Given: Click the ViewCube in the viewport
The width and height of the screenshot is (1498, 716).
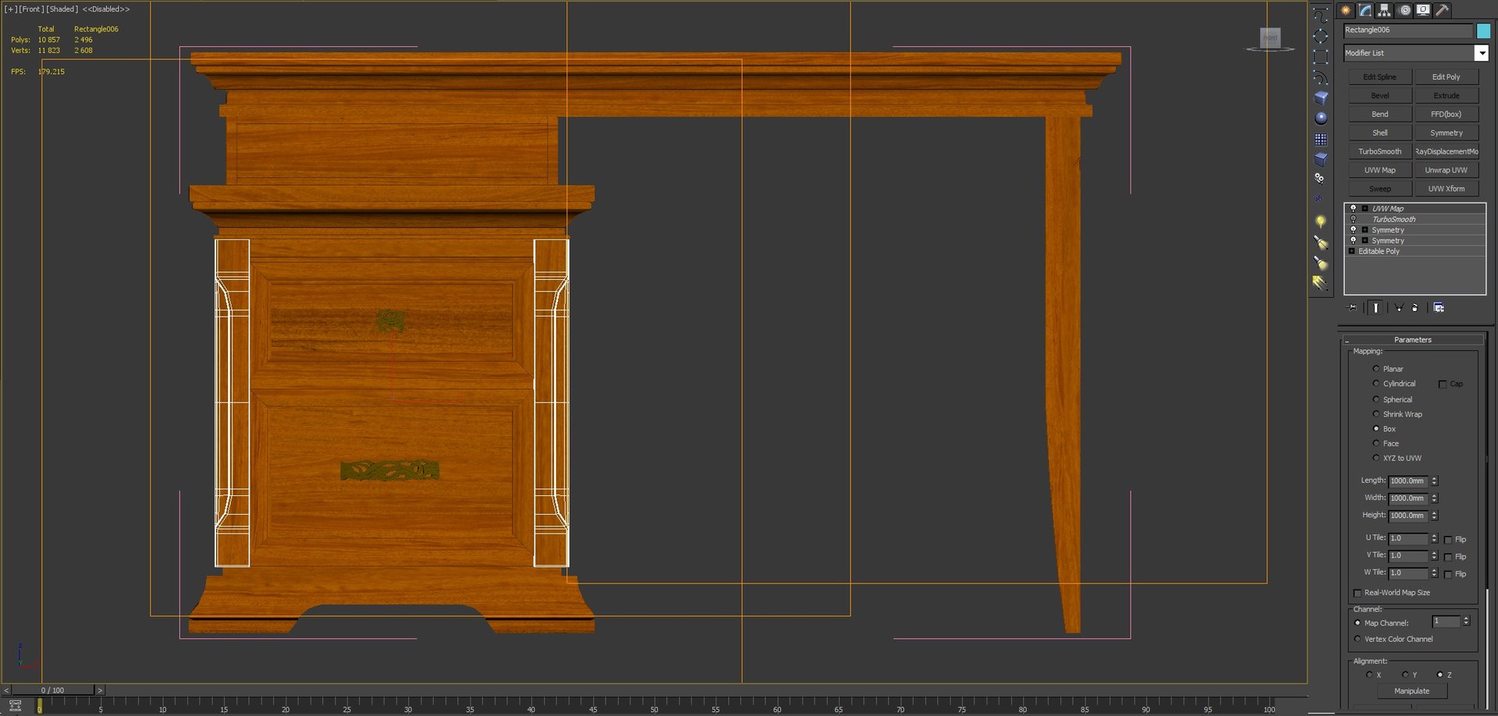Looking at the screenshot, I should coord(1270,38).
